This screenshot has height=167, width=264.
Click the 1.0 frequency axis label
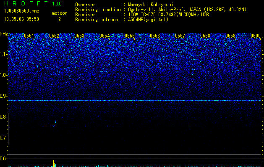(x=4, y=75)
